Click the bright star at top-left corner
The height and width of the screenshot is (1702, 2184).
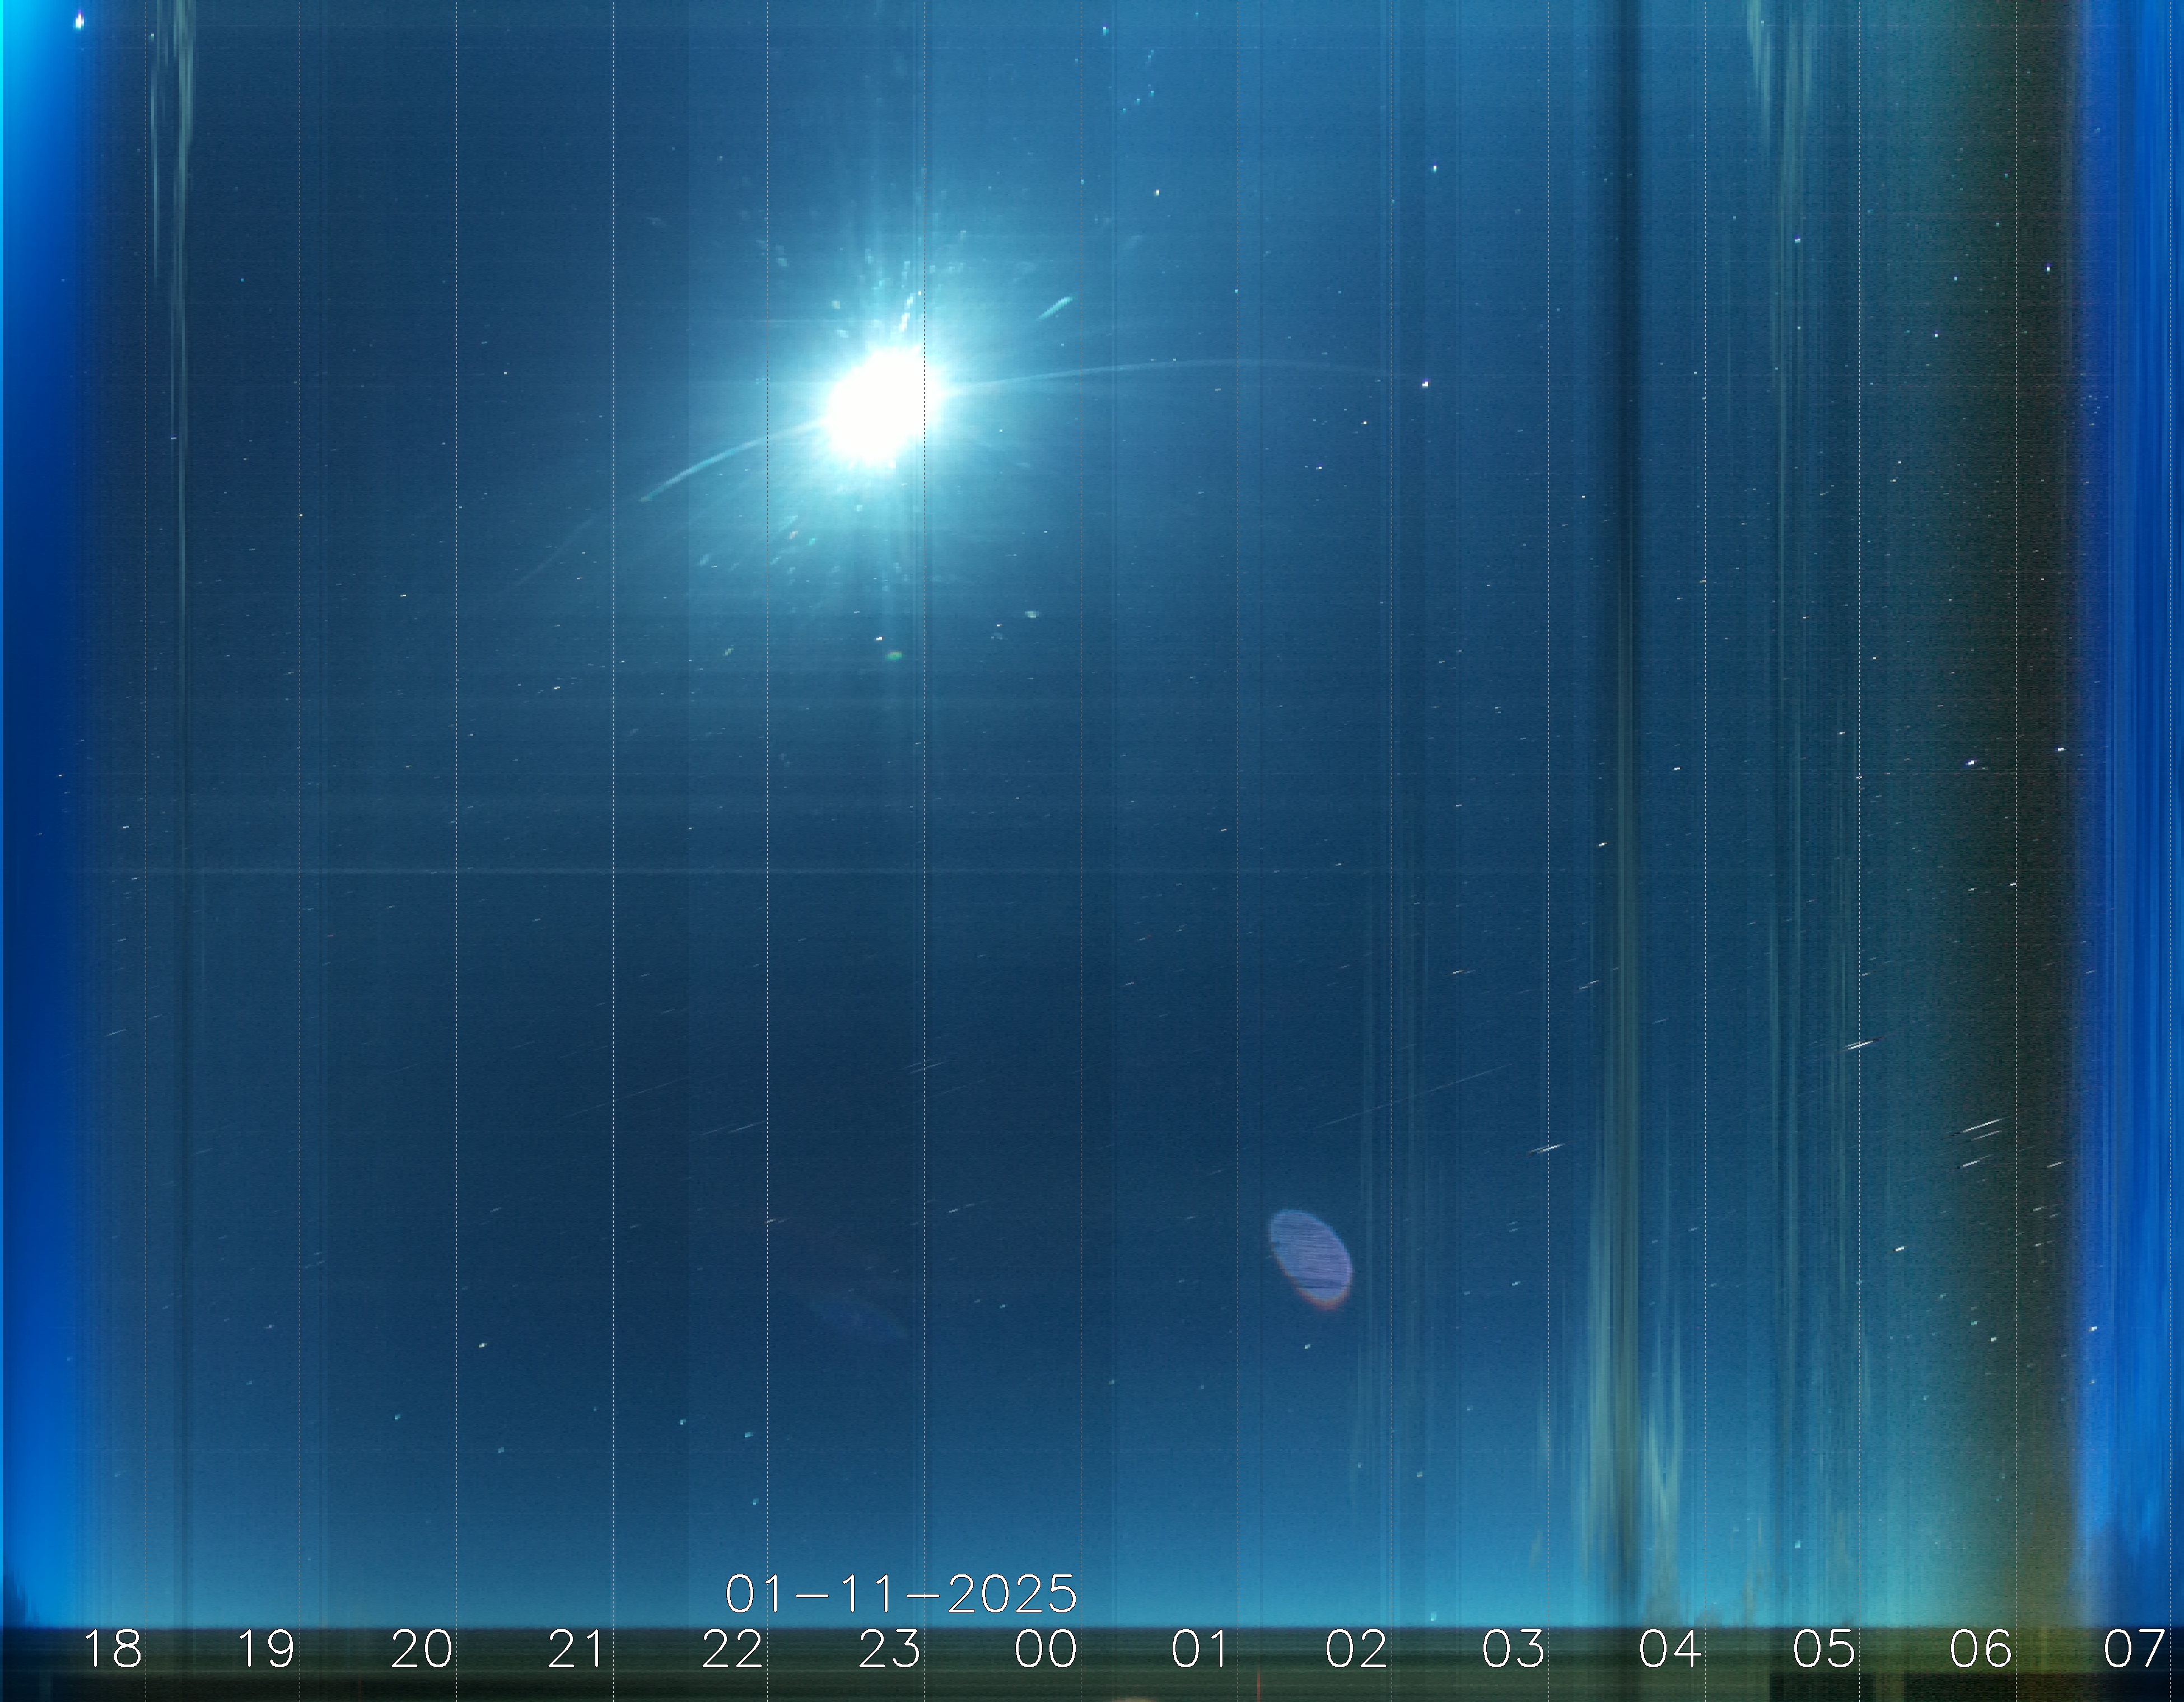(x=80, y=20)
